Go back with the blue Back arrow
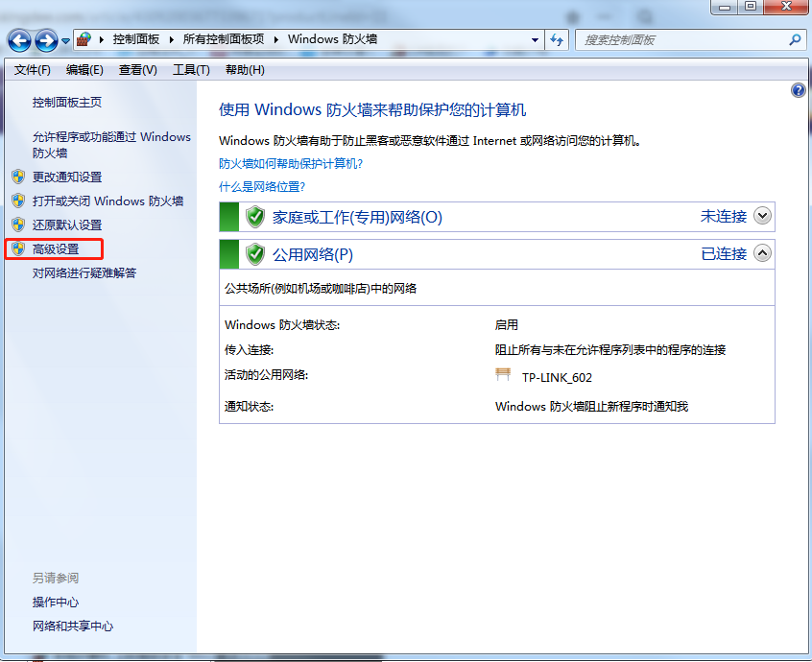 pyautogui.click(x=19, y=40)
